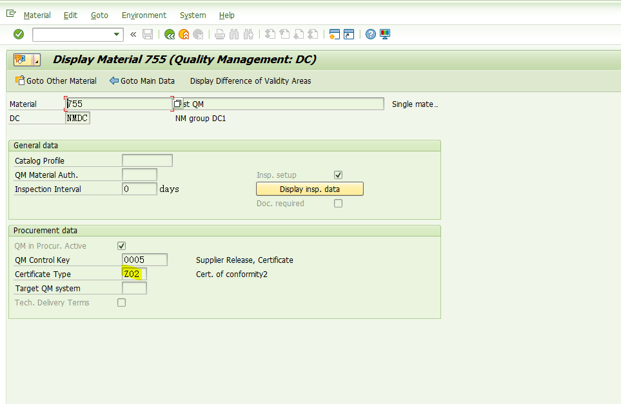Expand the command field dropdown arrow
The image size is (621, 404).
[x=117, y=35]
